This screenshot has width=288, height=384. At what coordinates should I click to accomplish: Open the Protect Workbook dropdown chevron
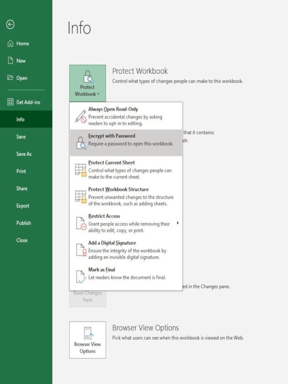click(x=98, y=94)
